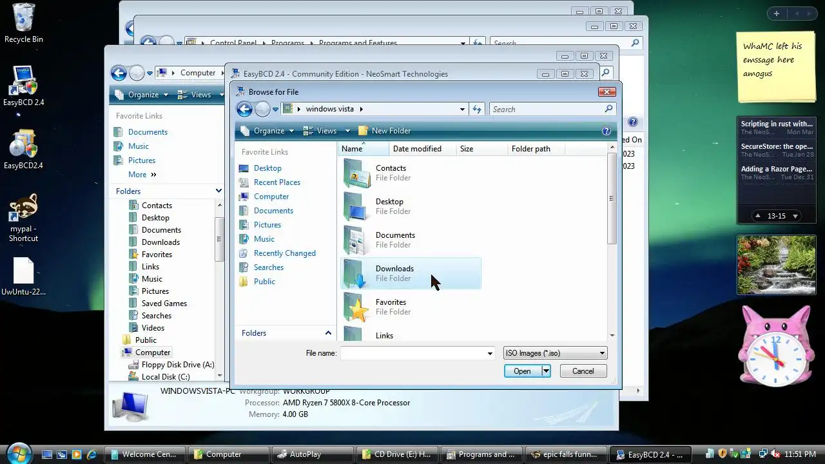Collapse Folders pane in Computer window
The width and height of the screenshot is (825, 464).
[x=218, y=191]
